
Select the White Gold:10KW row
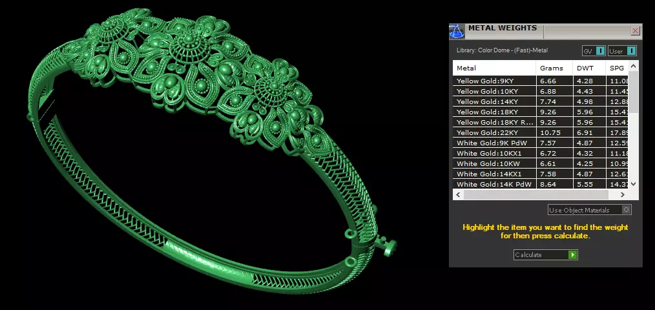541,164
